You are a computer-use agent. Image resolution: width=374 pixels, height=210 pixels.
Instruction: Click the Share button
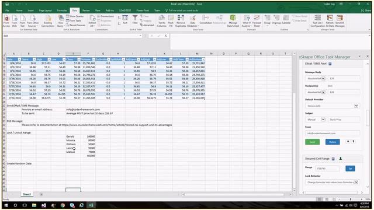point(366,10)
